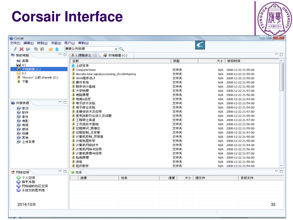Open the 用户(U) menu

point(70,43)
